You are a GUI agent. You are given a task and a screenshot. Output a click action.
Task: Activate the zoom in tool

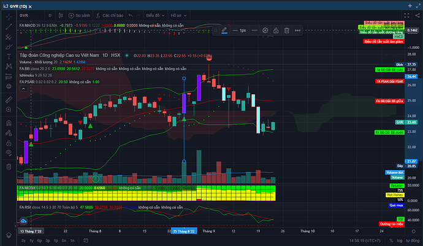point(7,108)
